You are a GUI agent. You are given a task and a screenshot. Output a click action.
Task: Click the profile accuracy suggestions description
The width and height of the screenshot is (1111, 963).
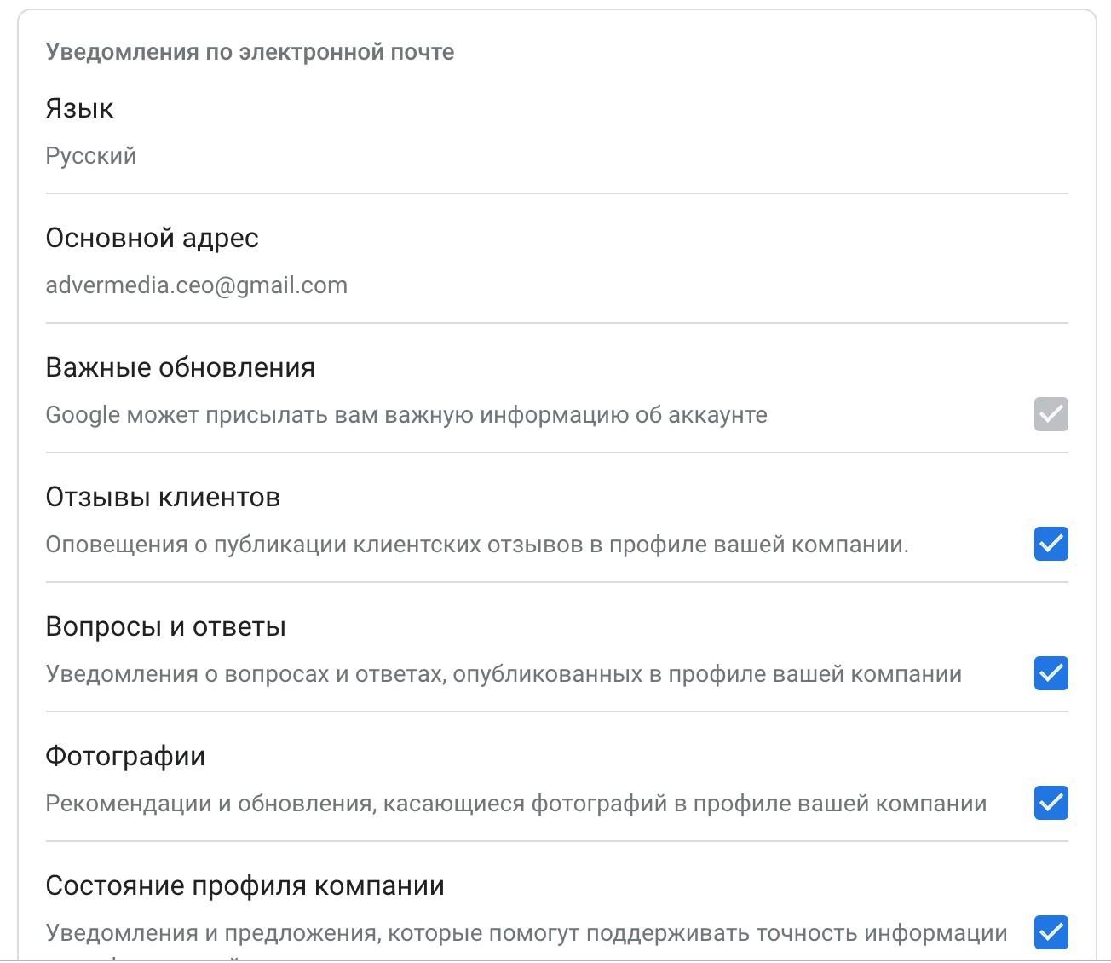click(526, 933)
